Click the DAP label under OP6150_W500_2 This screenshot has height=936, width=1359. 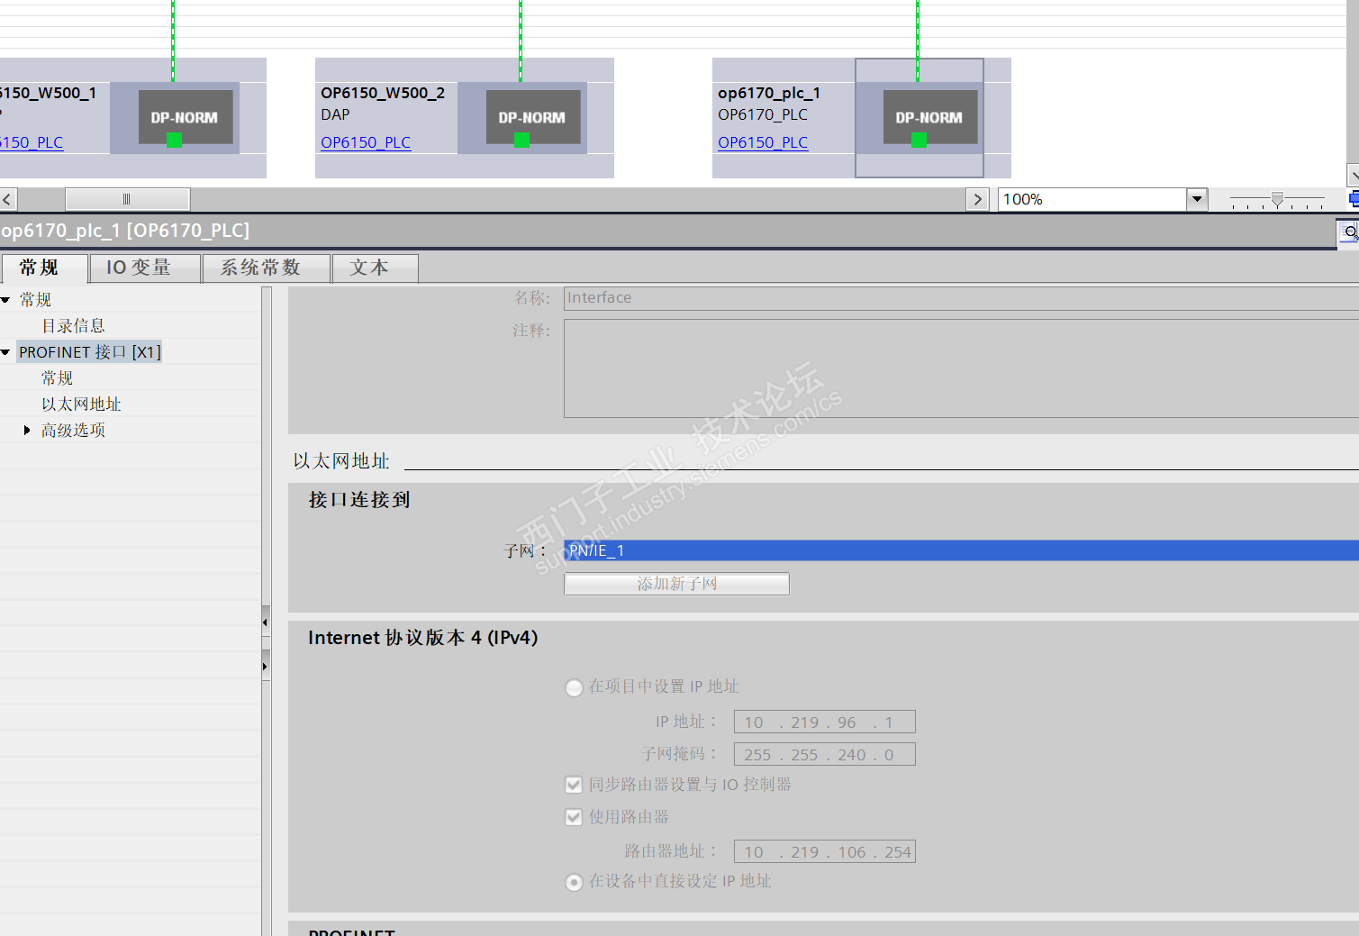coord(335,114)
